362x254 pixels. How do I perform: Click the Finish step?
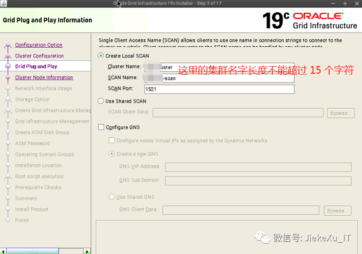22,220
